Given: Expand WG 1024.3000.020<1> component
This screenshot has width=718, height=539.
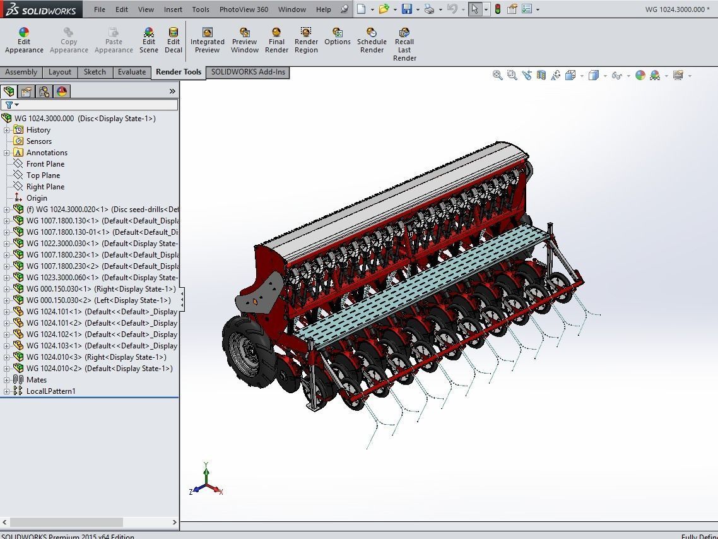Looking at the screenshot, I should click(x=6, y=210).
